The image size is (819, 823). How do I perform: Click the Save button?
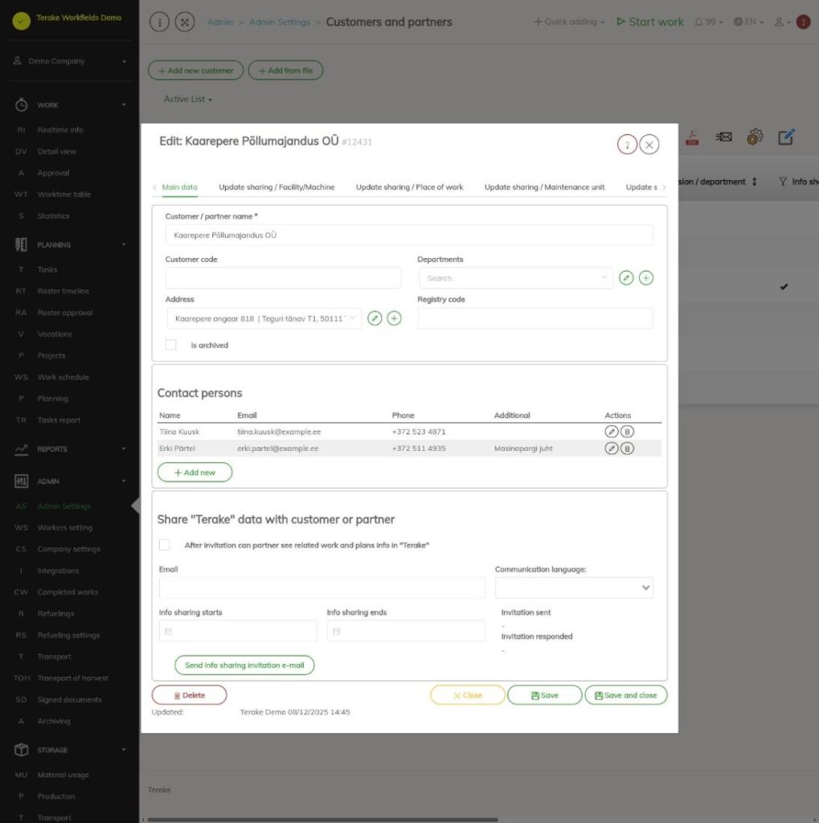point(544,695)
